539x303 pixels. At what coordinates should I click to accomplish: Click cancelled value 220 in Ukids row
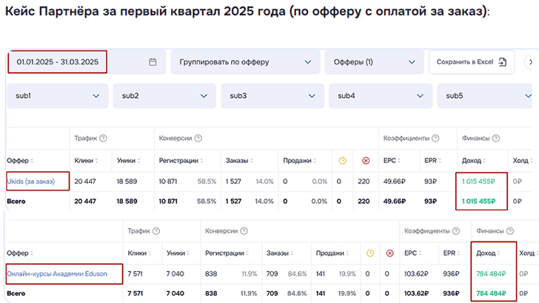pyautogui.click(x=364, y=182)
